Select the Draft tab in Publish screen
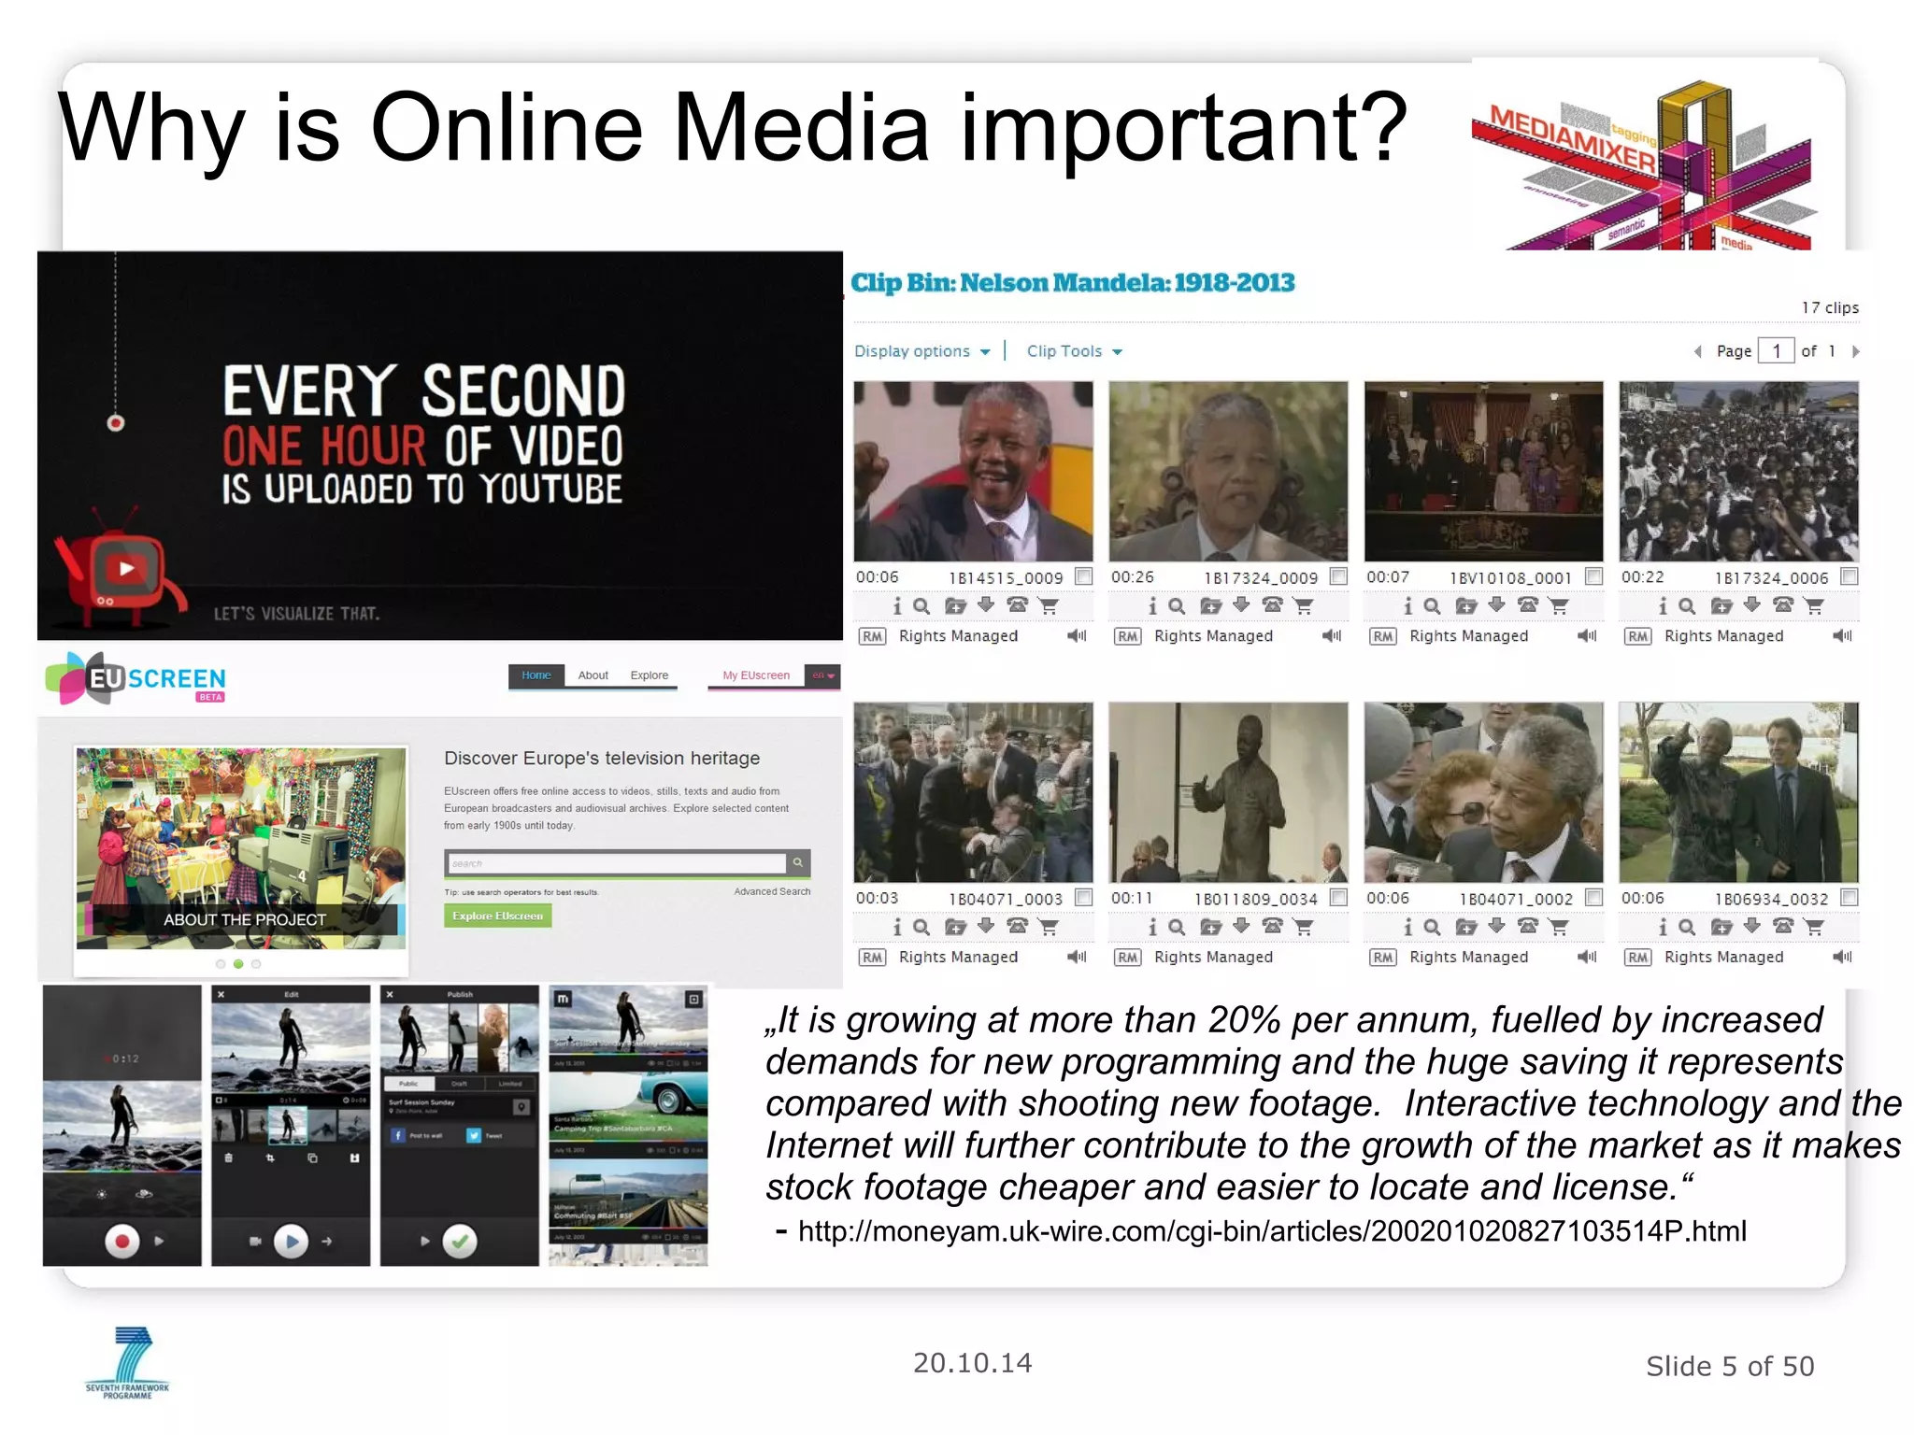 click(x=460, y=1084)
